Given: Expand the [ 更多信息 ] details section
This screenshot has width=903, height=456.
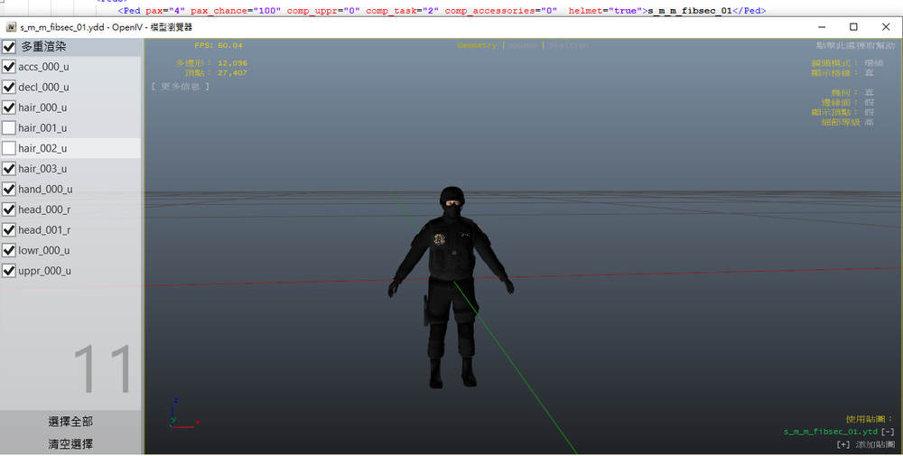Looking at the screenshot, I should [180, 87].
